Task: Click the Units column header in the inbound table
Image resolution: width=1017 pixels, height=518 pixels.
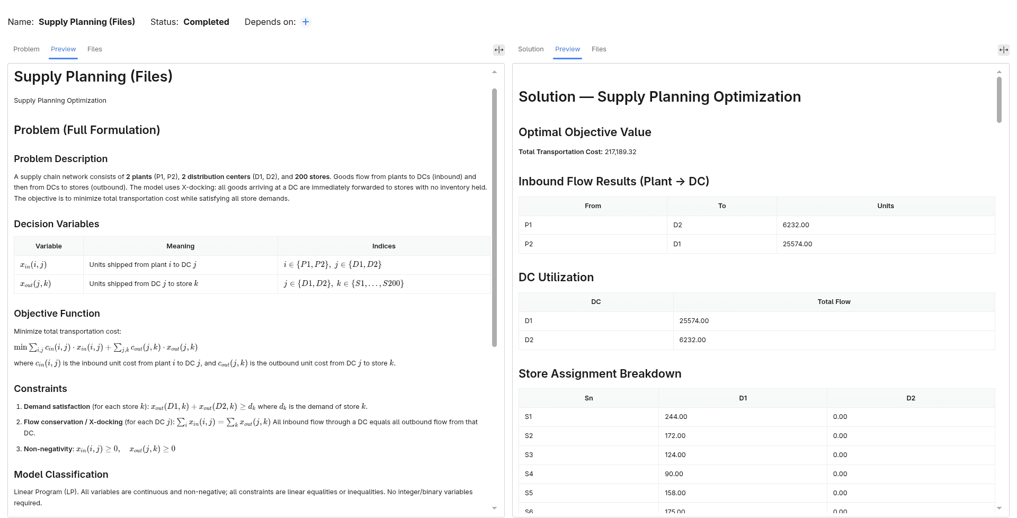Action: point(886,206)
